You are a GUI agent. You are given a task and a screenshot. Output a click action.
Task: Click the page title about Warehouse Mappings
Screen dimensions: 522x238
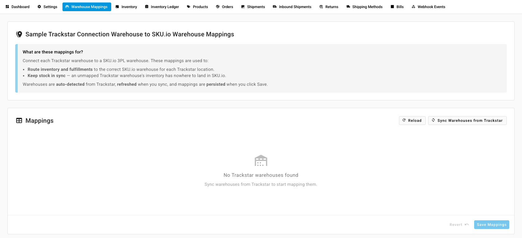pos(130,34)
